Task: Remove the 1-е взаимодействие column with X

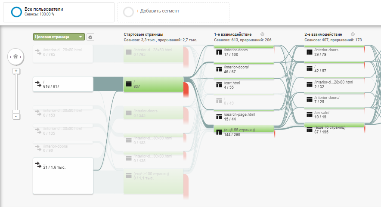Action: pos(262,34)
